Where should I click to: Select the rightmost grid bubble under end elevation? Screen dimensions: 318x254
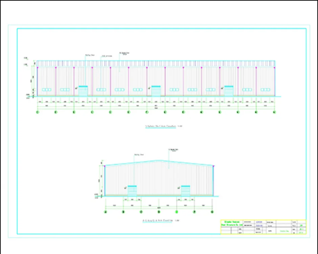click(x=212, y=212)
